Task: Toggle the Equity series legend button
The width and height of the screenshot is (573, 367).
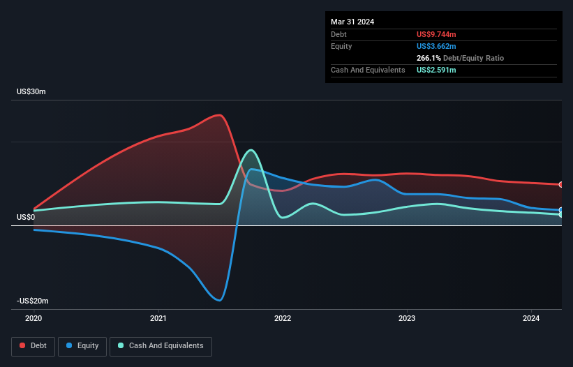Action: click(x=82, y=346)
